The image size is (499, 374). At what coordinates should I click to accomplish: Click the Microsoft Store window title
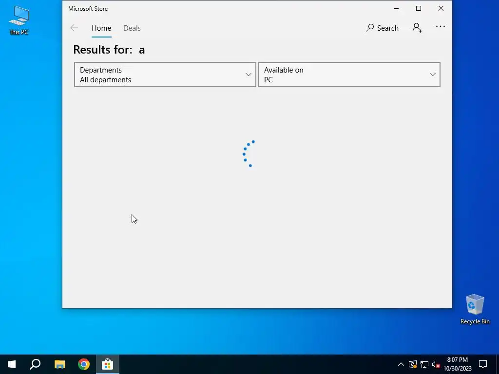pos(88,9)
